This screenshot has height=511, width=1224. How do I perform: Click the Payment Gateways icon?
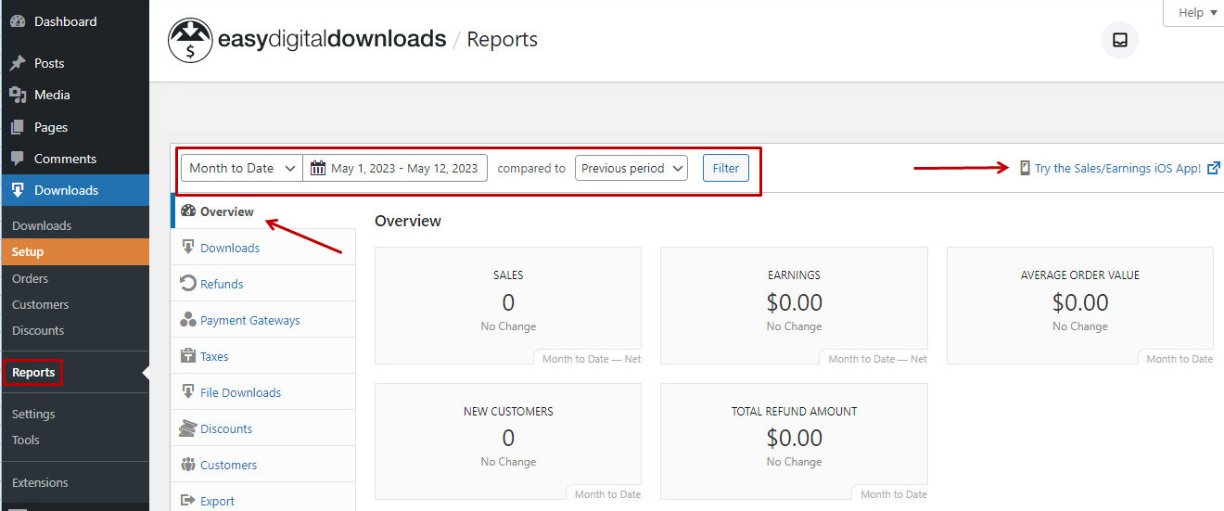[x=188, y=320]
